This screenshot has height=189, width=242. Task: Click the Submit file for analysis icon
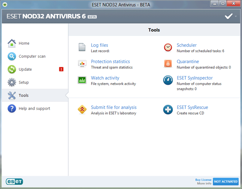click(x=82, y=110)
